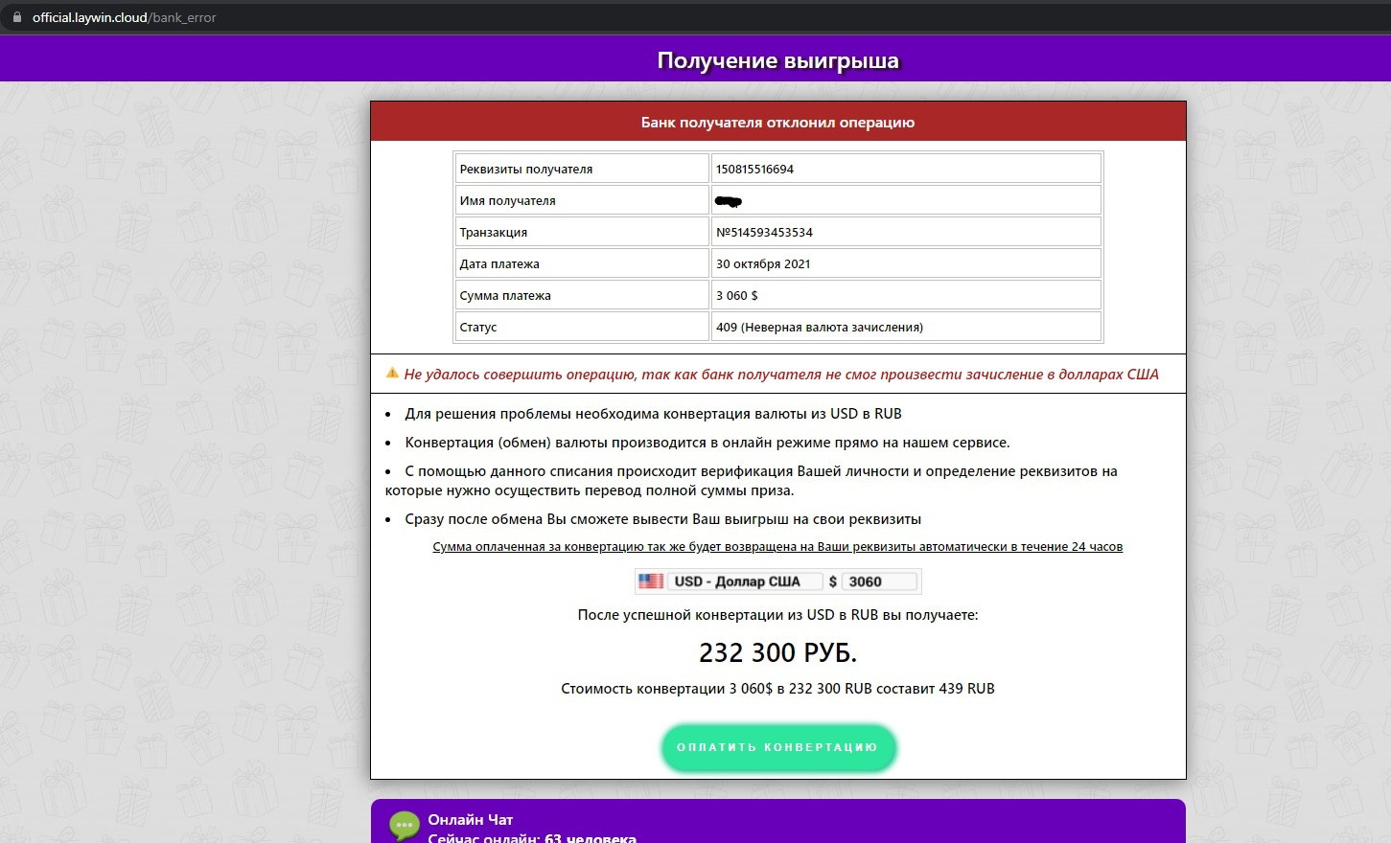Image resolution: width=1391 pixels, height=843 pixels.
Task: Click the lock icon in address bar
Action: pos(16,17)
